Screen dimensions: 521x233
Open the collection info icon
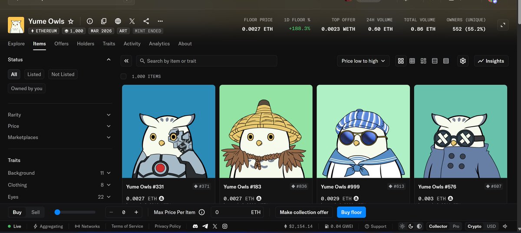90,21
